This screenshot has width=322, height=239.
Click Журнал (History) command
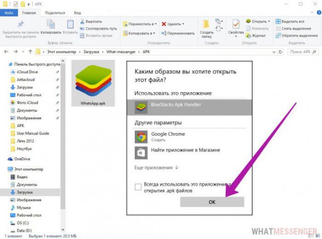[256, 36]
